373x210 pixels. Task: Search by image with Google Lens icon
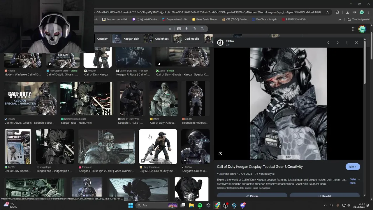pos(194,29)
